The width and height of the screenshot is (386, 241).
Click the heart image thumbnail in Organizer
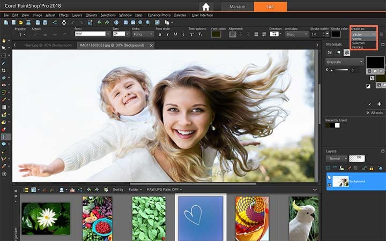point(201,219)
